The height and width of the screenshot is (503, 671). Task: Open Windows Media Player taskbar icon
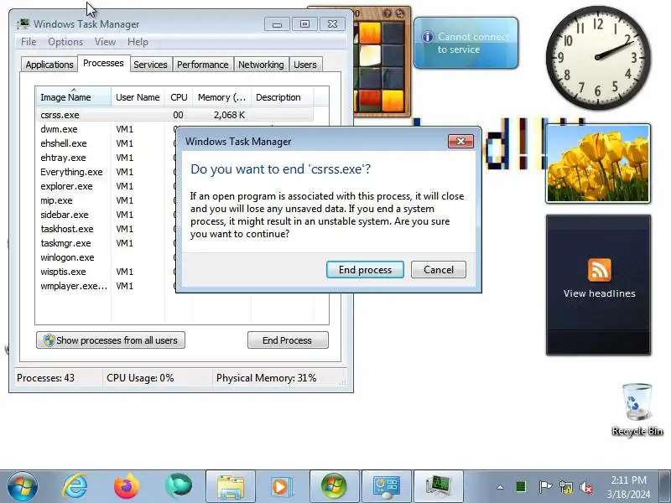[x=282, y=486]
